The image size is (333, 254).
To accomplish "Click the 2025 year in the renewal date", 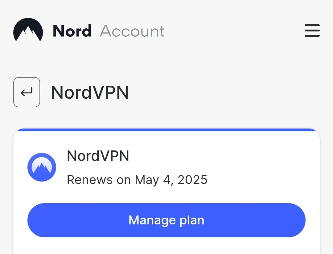I will [x=192, y=180].
